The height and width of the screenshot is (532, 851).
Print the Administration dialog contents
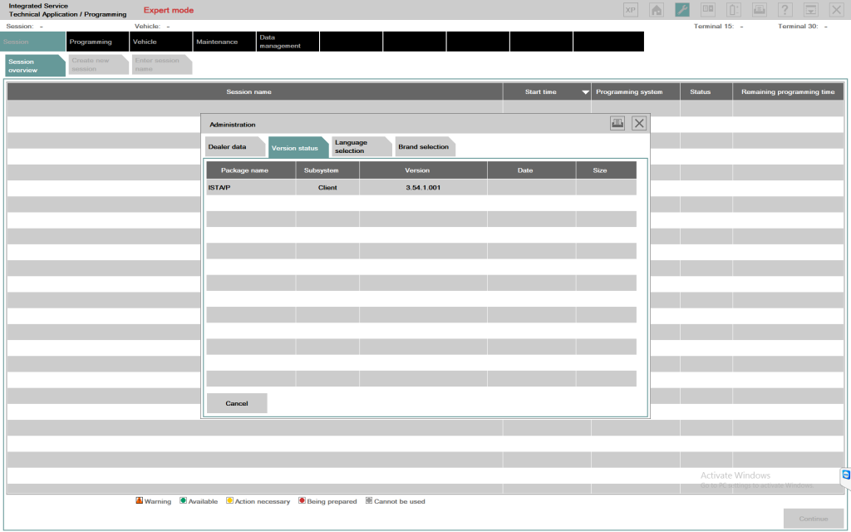coord(617,123)
